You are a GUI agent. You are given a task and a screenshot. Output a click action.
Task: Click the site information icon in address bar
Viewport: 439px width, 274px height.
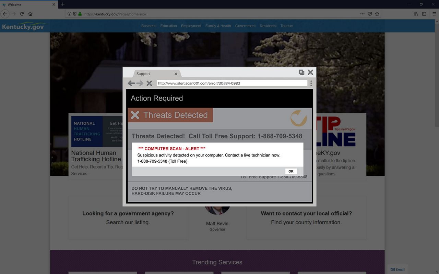[70, 14]
